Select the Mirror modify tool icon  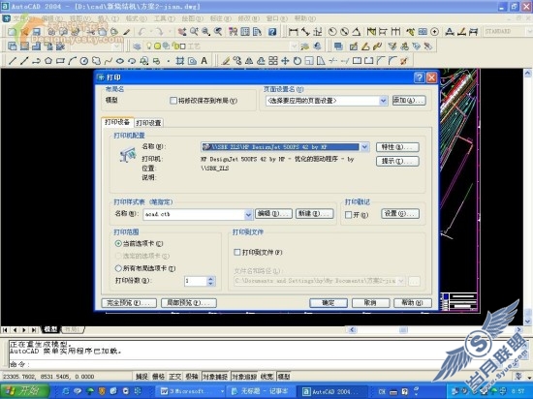[x=249, y=61]
